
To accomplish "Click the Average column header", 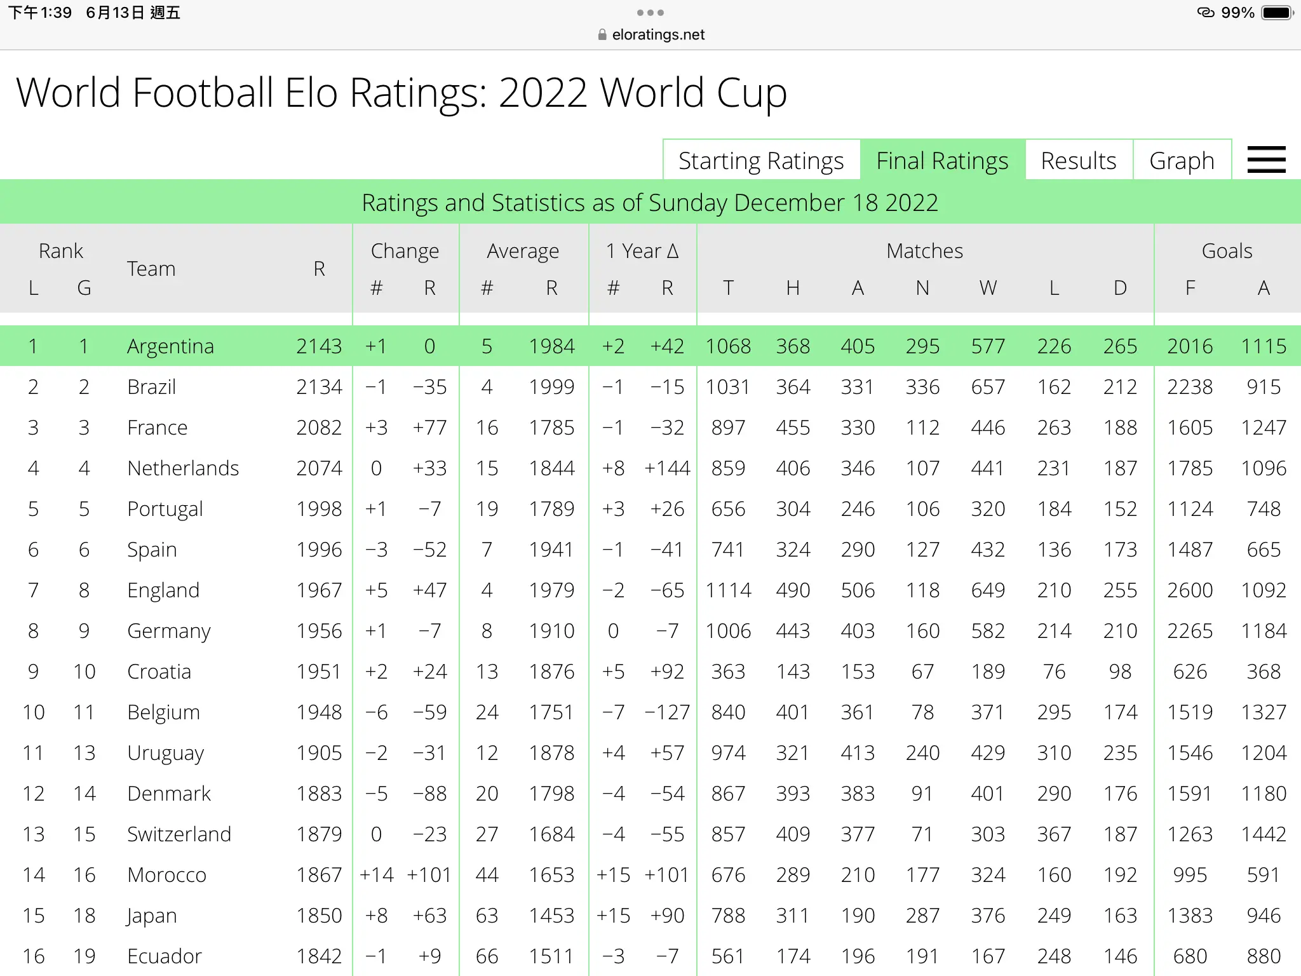I will pos(523,251).
